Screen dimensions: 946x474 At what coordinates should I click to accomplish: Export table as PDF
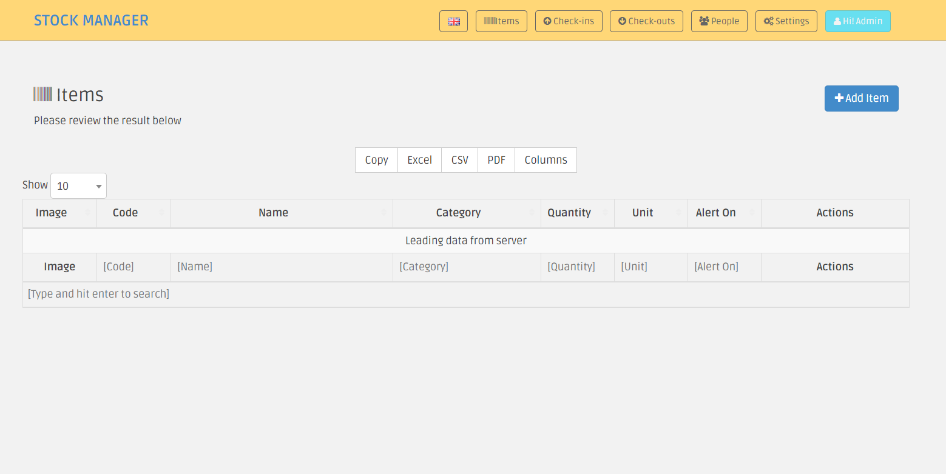click(496, 160)
